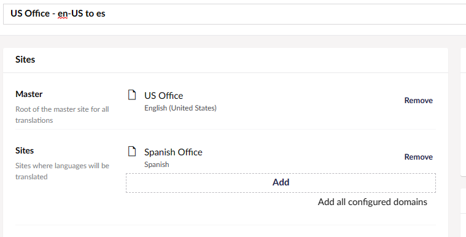The height and width of the screenshot is (237, 466).
Task: Remove the Spanish Office translated site
Action: 419,157
